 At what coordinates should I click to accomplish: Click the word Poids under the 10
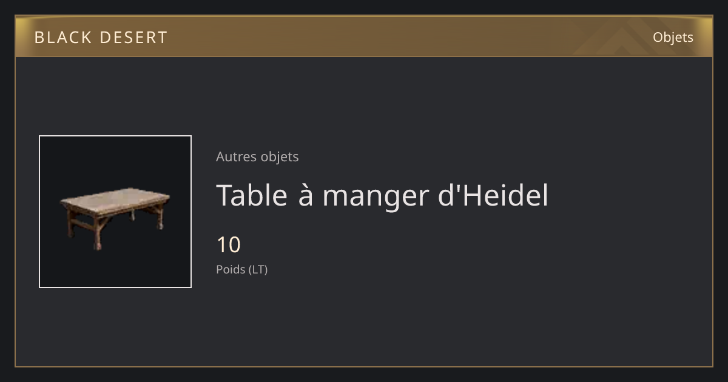coord(231,269)
